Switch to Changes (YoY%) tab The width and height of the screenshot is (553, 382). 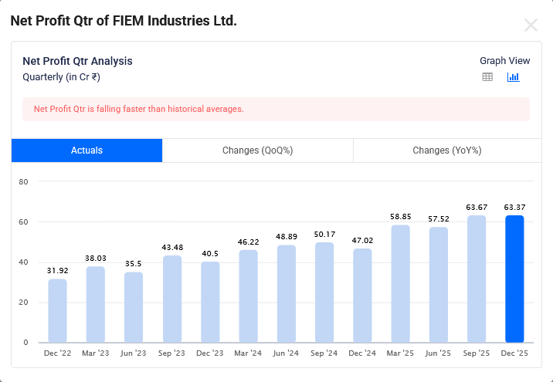pos(447,150)
